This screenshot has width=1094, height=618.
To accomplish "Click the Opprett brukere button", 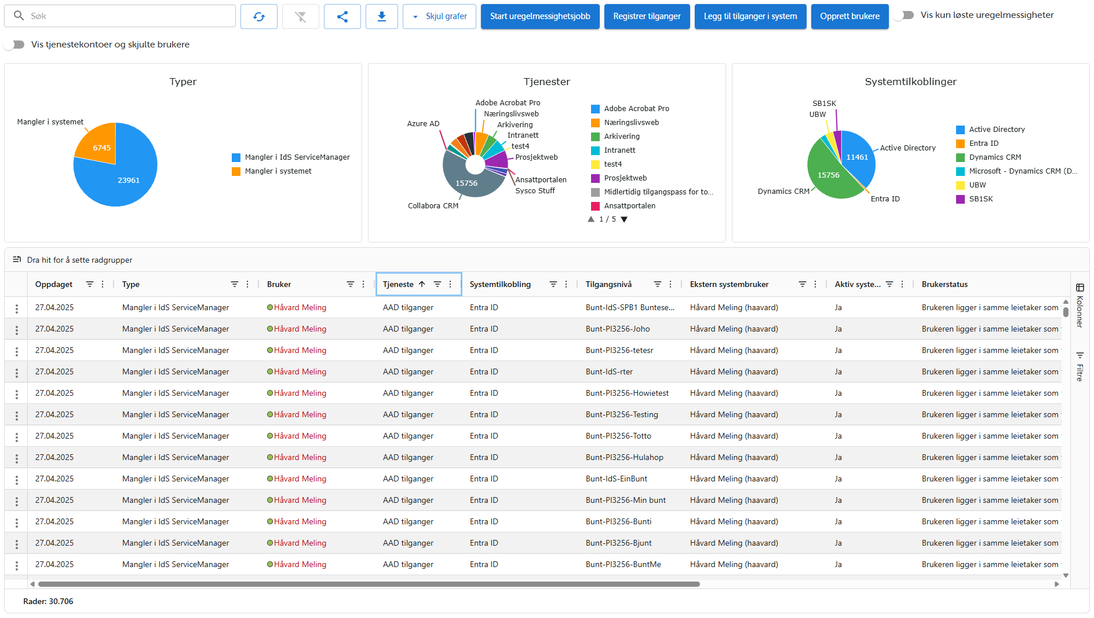I will pos(849,17).
